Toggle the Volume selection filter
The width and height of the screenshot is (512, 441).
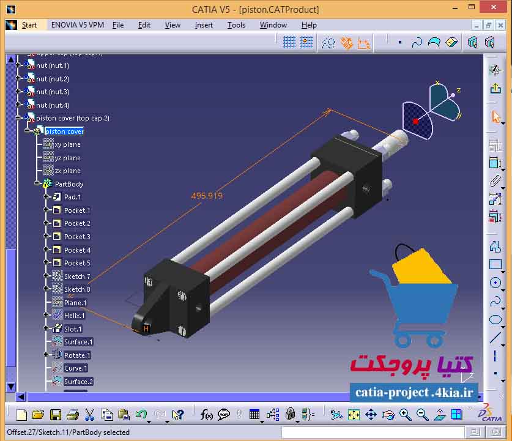point(451,42)
